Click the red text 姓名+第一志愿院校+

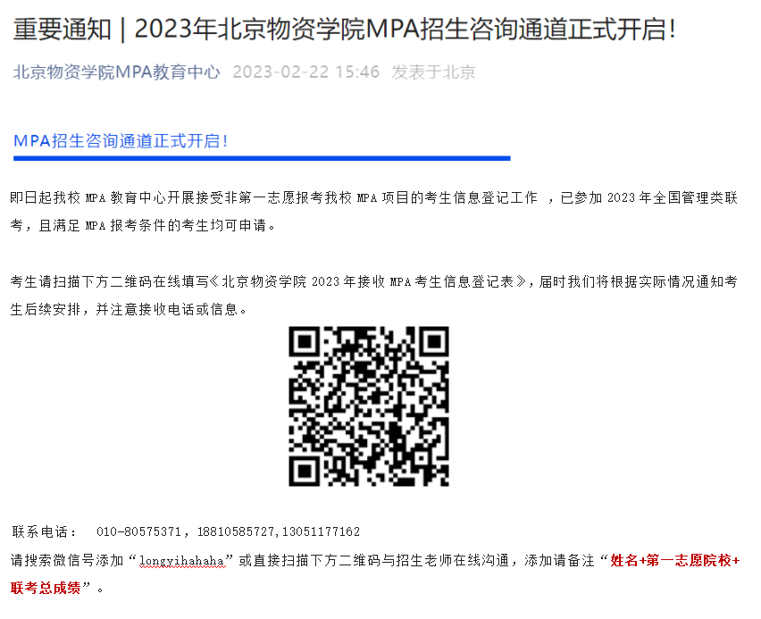(x=675, y=560)
